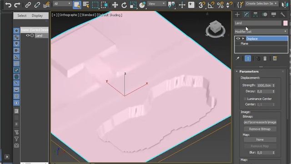Open the Default Shading viewport menu
Image resolution: width=291 pixels, height=164 pixels.
click(x=110, y=15)
